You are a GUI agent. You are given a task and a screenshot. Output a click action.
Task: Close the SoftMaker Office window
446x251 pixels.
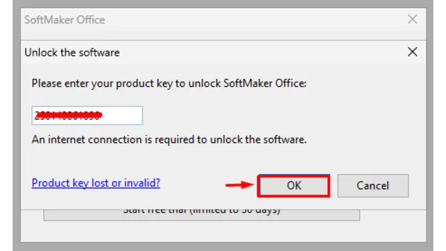(412, 19)
